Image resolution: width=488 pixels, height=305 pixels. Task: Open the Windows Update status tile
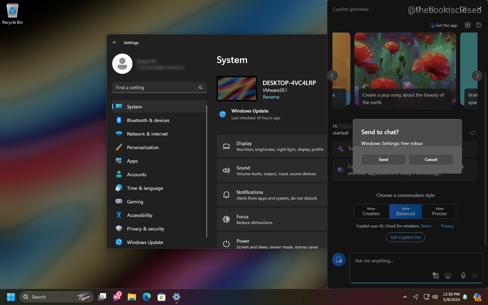point(250,114)
